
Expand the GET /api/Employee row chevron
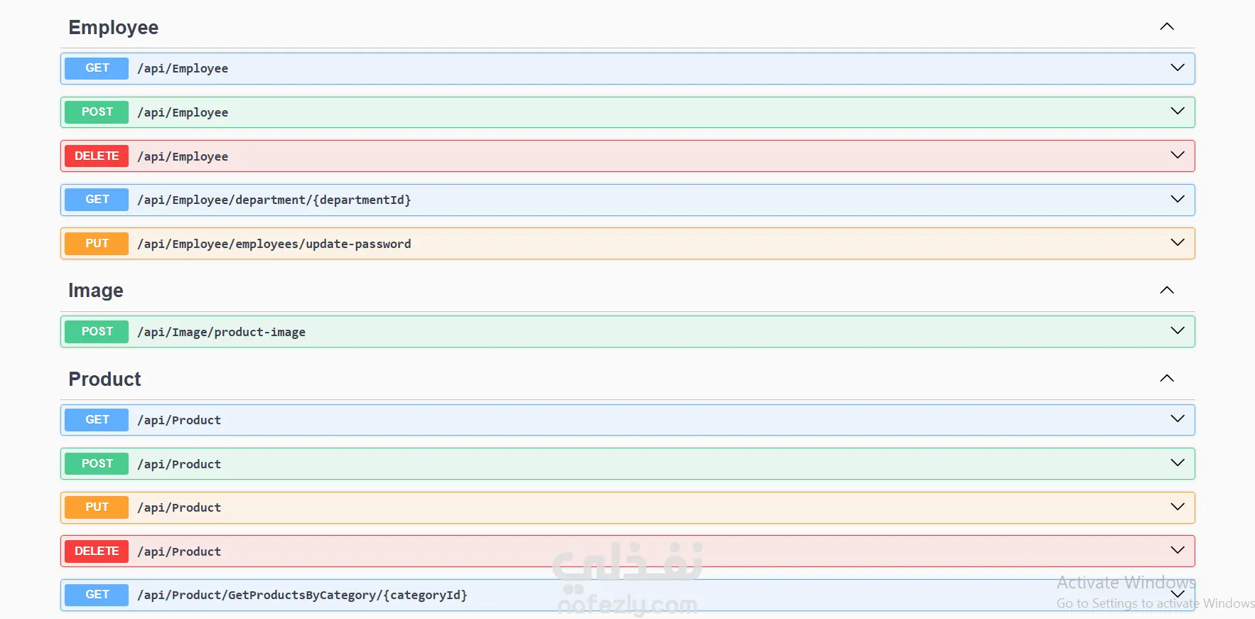click(x=1178, y=68)
